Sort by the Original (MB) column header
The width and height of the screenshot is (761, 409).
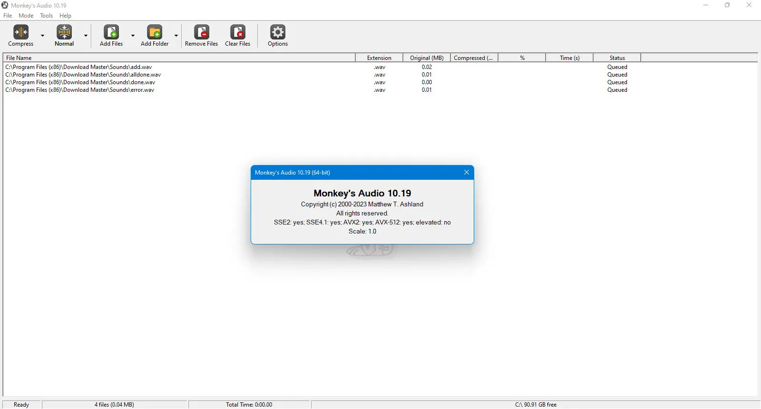pyautogui.click(x=427, y=58)
